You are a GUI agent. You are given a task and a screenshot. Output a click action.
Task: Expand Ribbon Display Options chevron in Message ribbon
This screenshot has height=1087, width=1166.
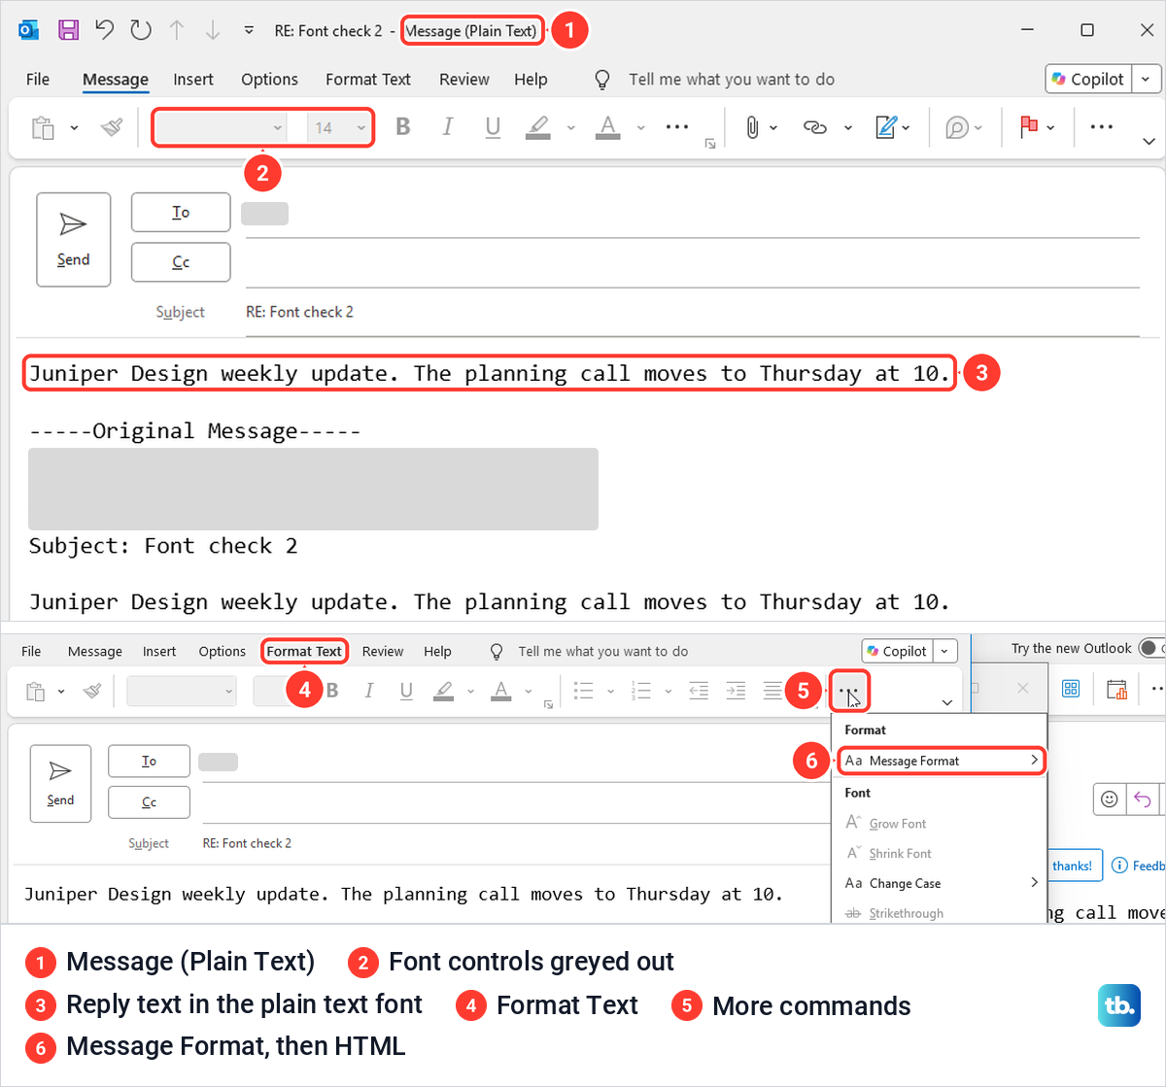pos(1149,142)
